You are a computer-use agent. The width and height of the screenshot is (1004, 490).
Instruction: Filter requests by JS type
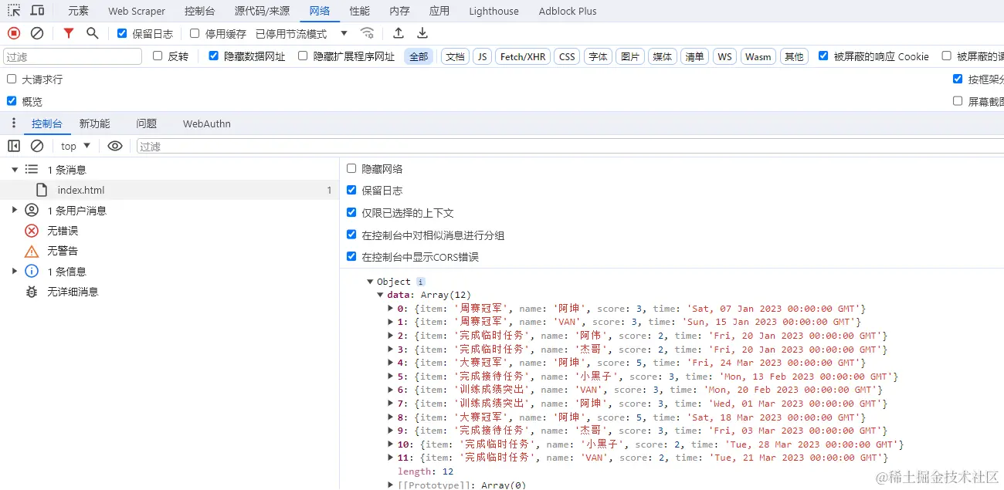point(482,56)
